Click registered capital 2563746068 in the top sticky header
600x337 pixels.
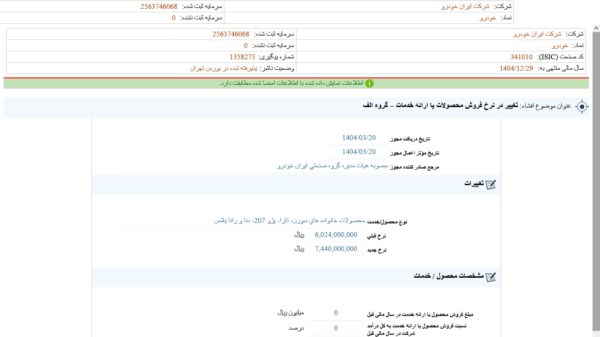(159, 7)
